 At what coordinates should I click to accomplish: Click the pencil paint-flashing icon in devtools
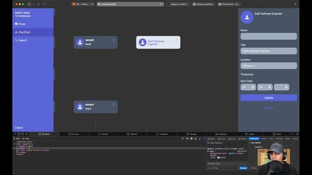point(200,139)
